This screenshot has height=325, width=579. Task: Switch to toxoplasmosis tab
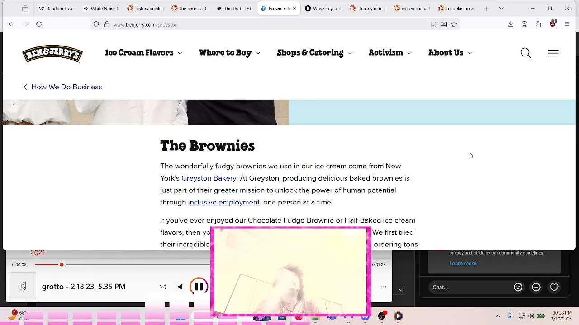tap(456, 9)
